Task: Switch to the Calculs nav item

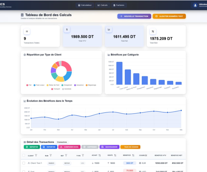Action: point(102,5)
